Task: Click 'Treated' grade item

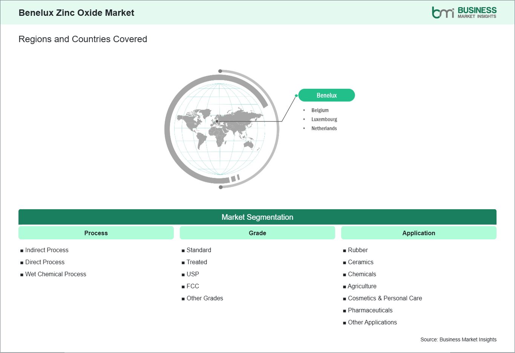Action: [x=197, y=262]
